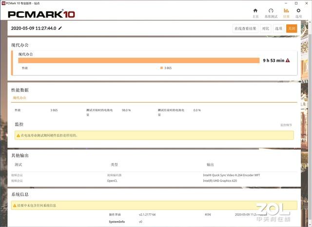Click the 输出 column header
Image resolution: width=312 pixels, height=227 pixels.
pyautogui.click(x=210, y=164)
